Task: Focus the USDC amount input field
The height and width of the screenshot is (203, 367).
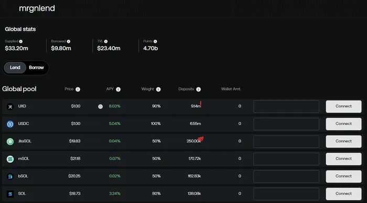Action: coord(286,124)
